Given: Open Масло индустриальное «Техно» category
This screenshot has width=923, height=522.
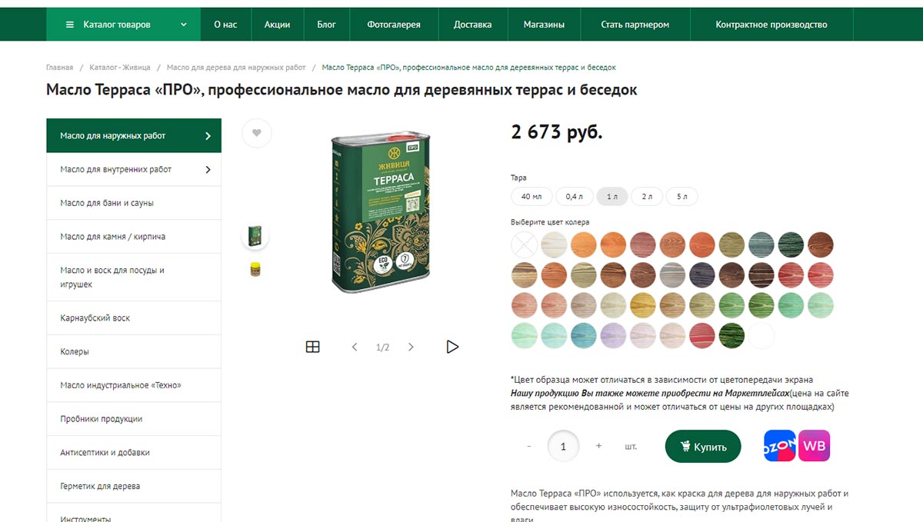Looking at the screenshot, I should [134, 385].
